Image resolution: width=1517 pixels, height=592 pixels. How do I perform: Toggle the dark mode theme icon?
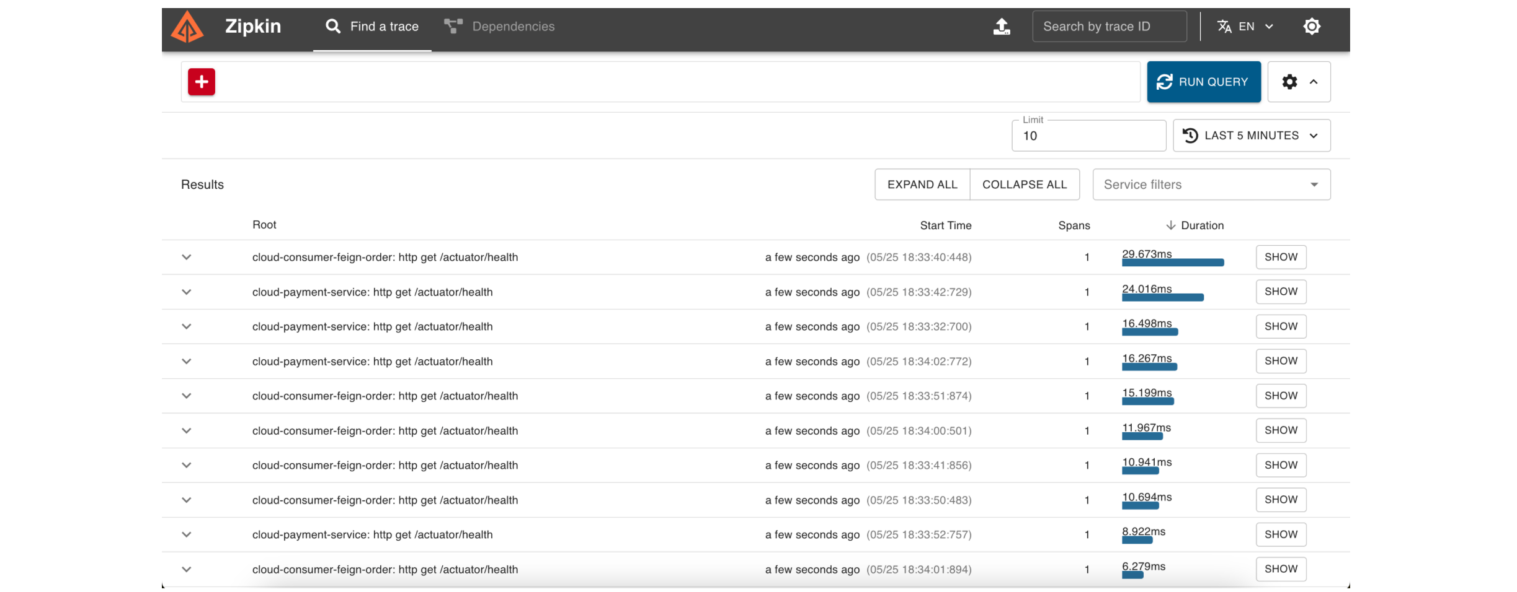tap(1312, 27)
